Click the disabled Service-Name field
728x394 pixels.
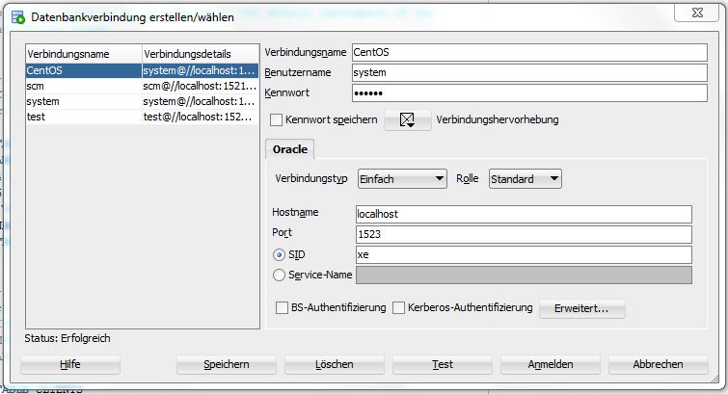(x=524, y=276)
